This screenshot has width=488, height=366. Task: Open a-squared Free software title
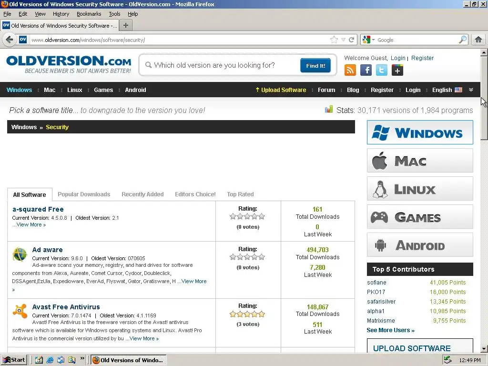coord(38,209)
